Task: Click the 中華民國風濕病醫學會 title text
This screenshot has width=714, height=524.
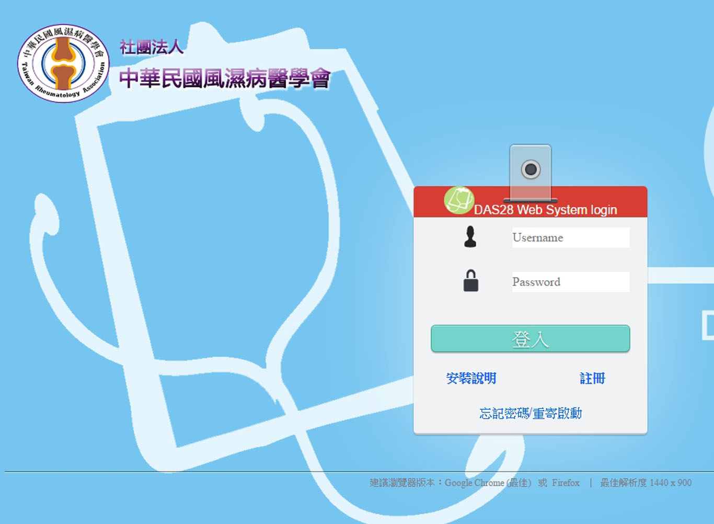Action: [x=225, y=78]
